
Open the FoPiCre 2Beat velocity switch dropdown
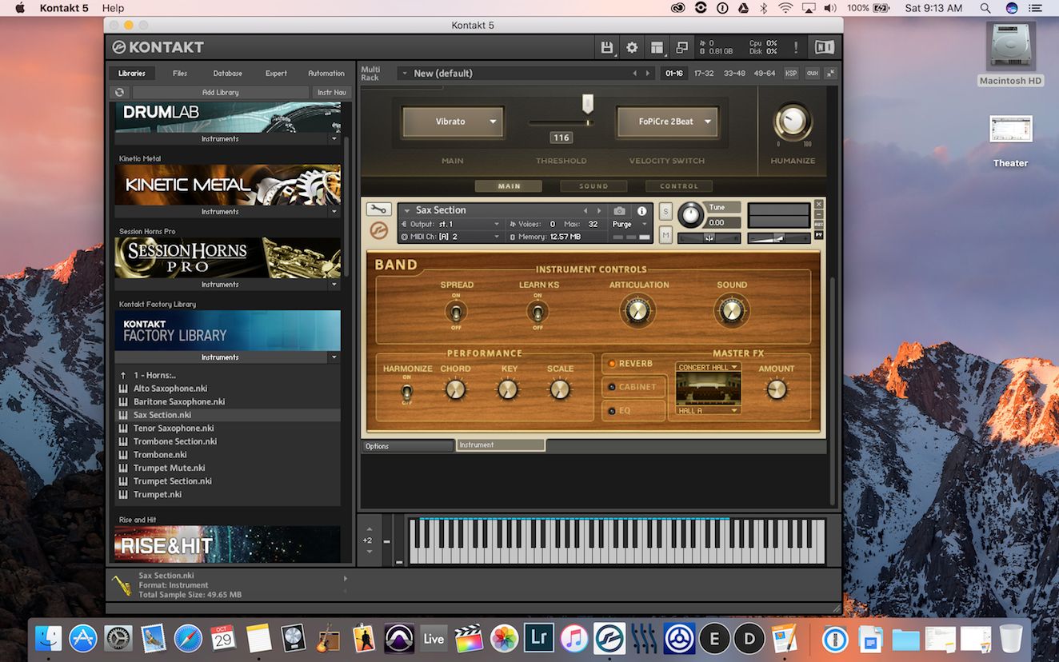point(667,122)
